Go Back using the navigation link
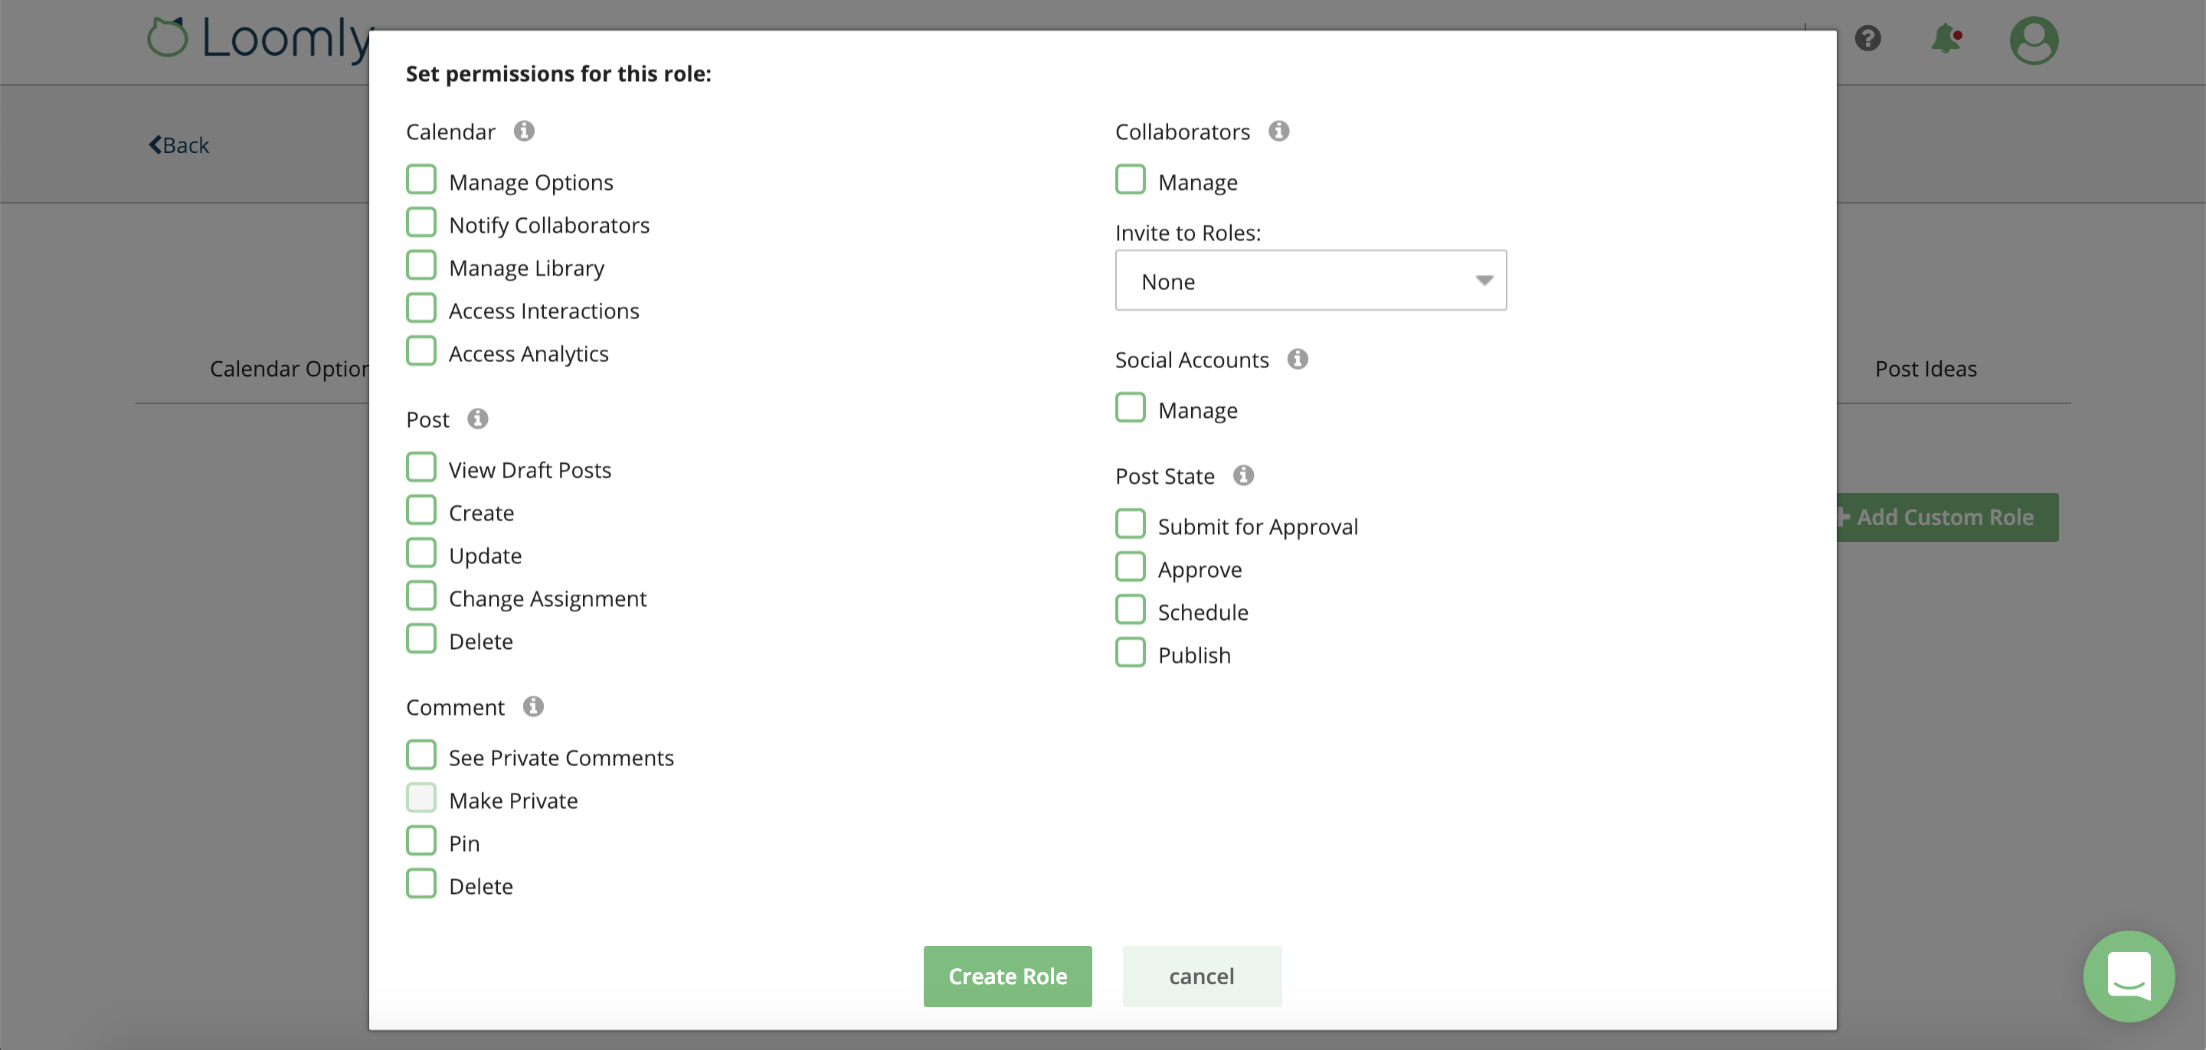 tap(179, 145)
